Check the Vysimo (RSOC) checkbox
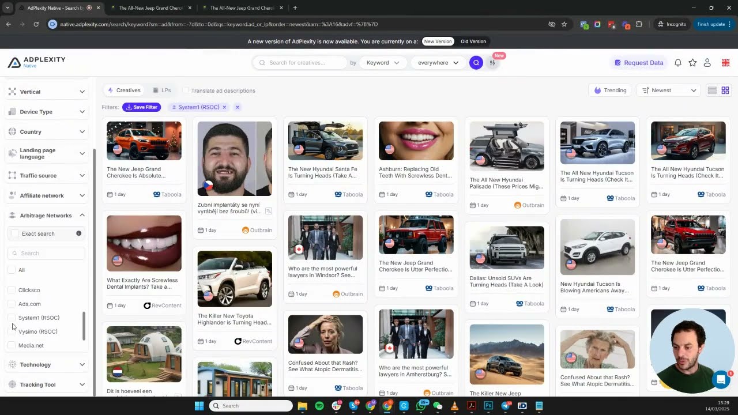 point(12,331)
